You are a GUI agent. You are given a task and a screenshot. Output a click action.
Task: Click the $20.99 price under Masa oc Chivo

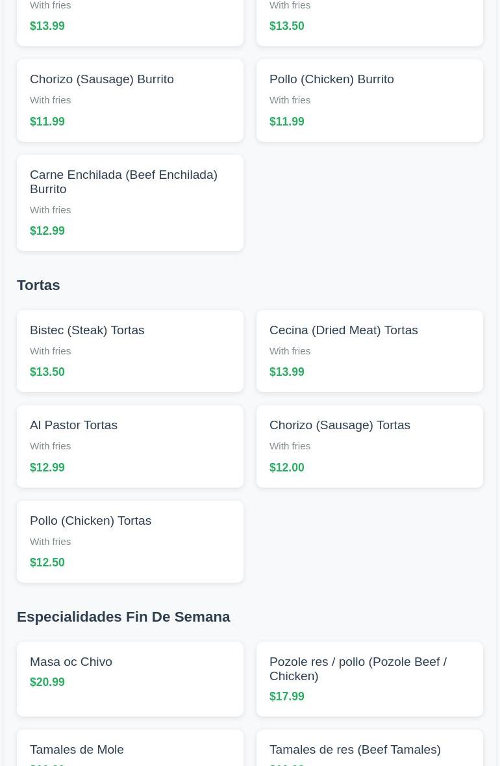[47, 682]
